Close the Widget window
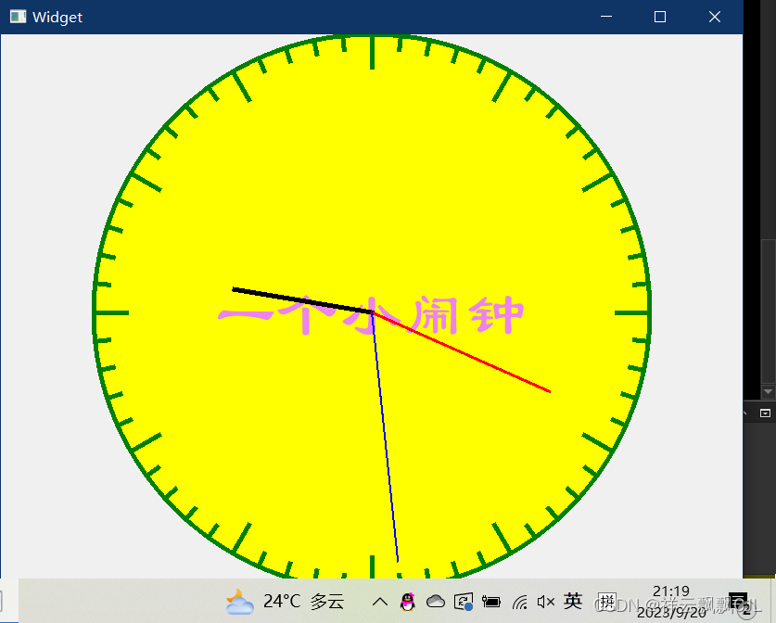Viewport: 776px width, 623px height. tap(714, 17)
